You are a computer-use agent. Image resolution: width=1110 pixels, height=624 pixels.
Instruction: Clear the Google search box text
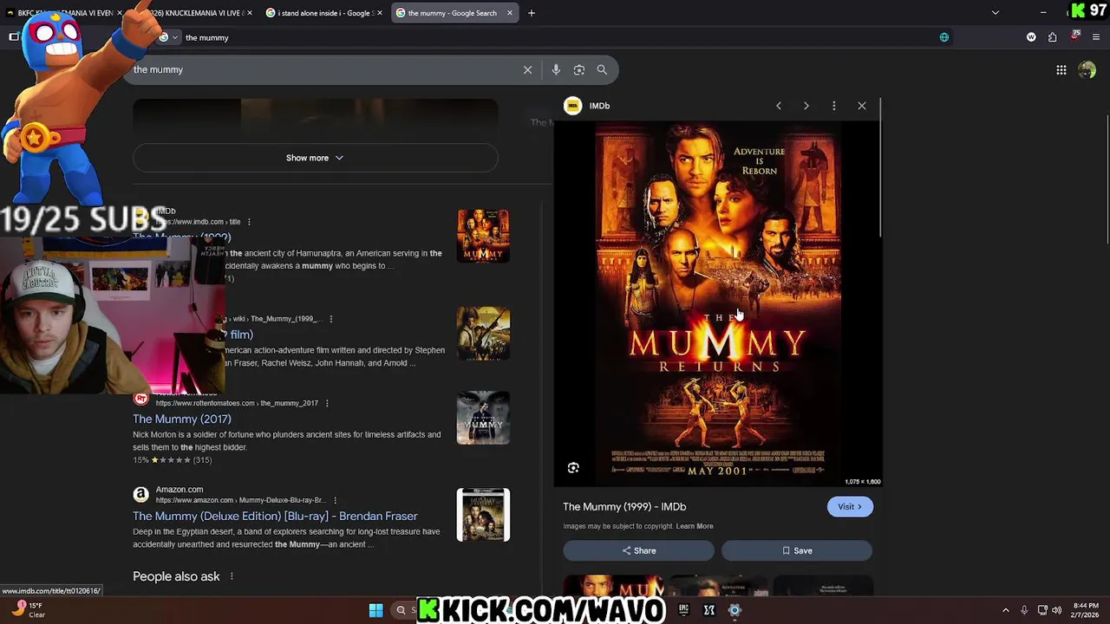(x=527, y=69)
